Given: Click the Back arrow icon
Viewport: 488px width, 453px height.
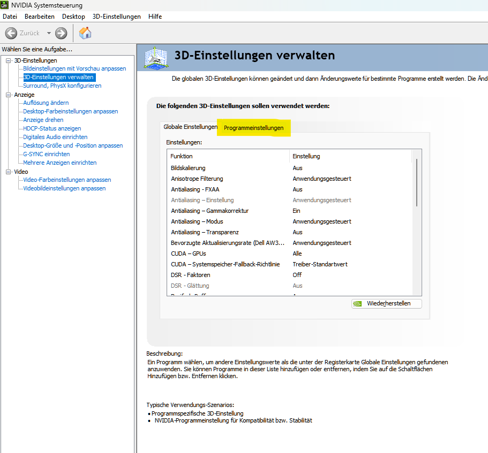Looking at the screenshot, I should pos(11,33).
